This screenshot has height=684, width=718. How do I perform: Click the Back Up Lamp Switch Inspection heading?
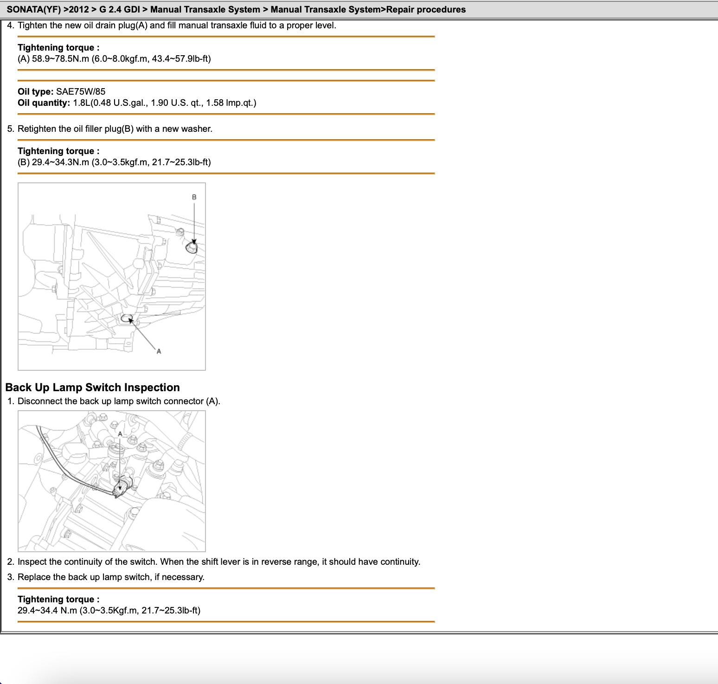point(92,387)
